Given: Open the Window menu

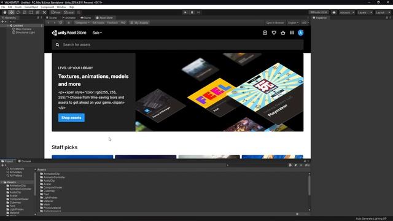Looking at the screenshot, I should coord(61,7).
